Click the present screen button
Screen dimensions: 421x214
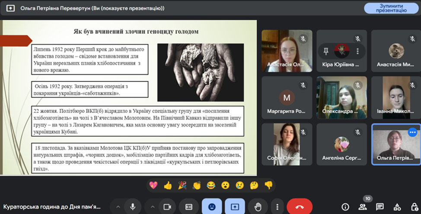[235, 207]
